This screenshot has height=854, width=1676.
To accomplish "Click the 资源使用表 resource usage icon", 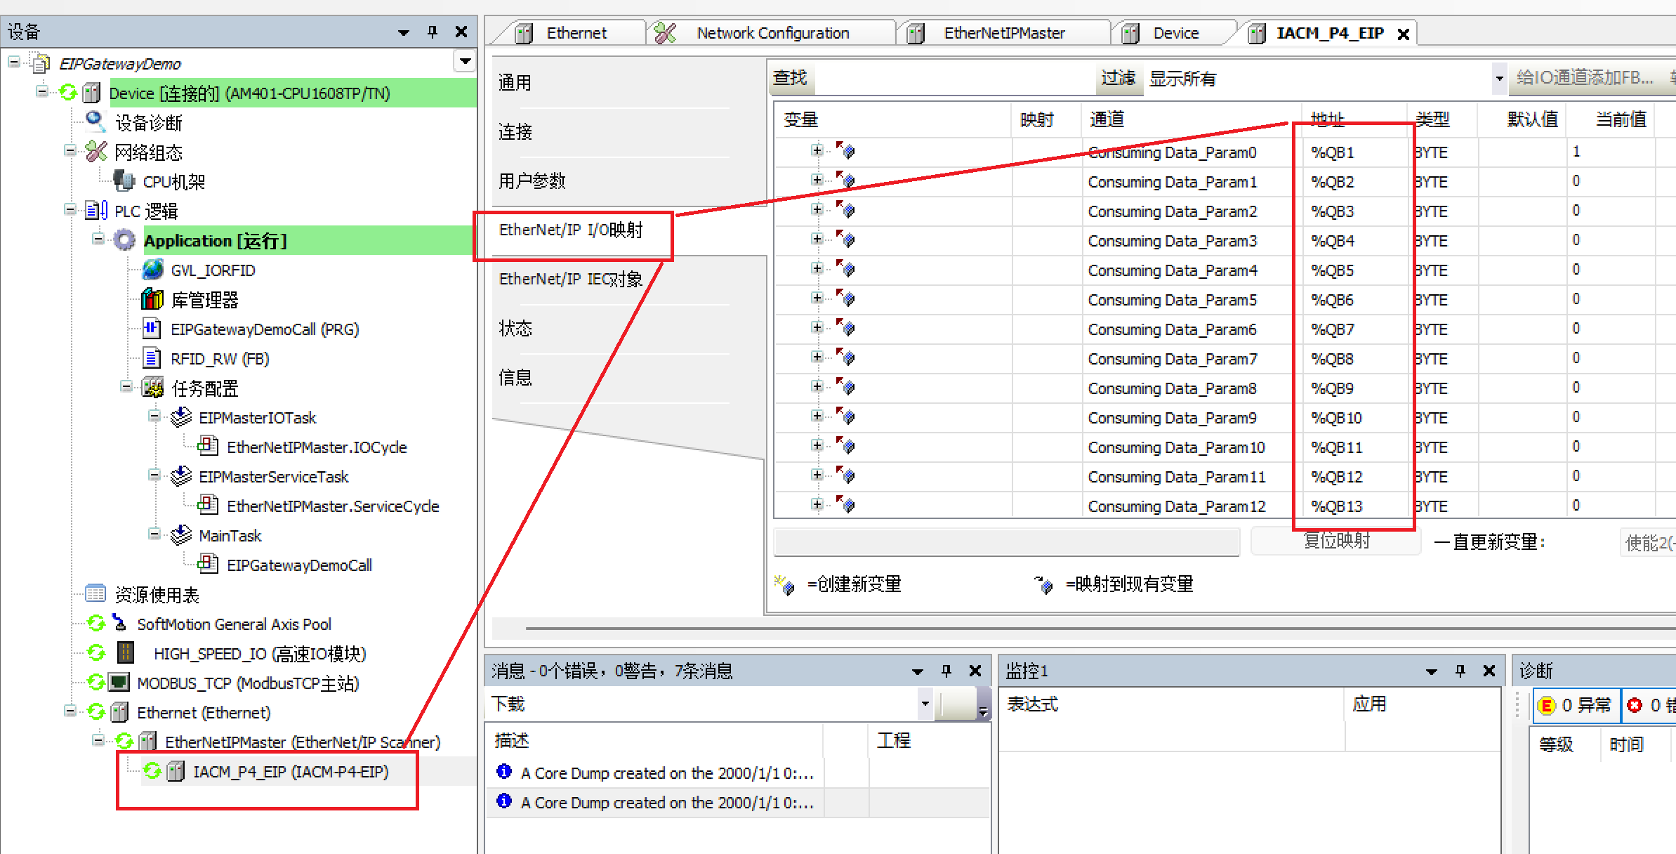I will click(x=95, y=593).
